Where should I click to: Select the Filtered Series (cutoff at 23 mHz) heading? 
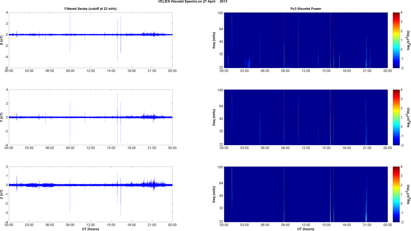[90, 9]
